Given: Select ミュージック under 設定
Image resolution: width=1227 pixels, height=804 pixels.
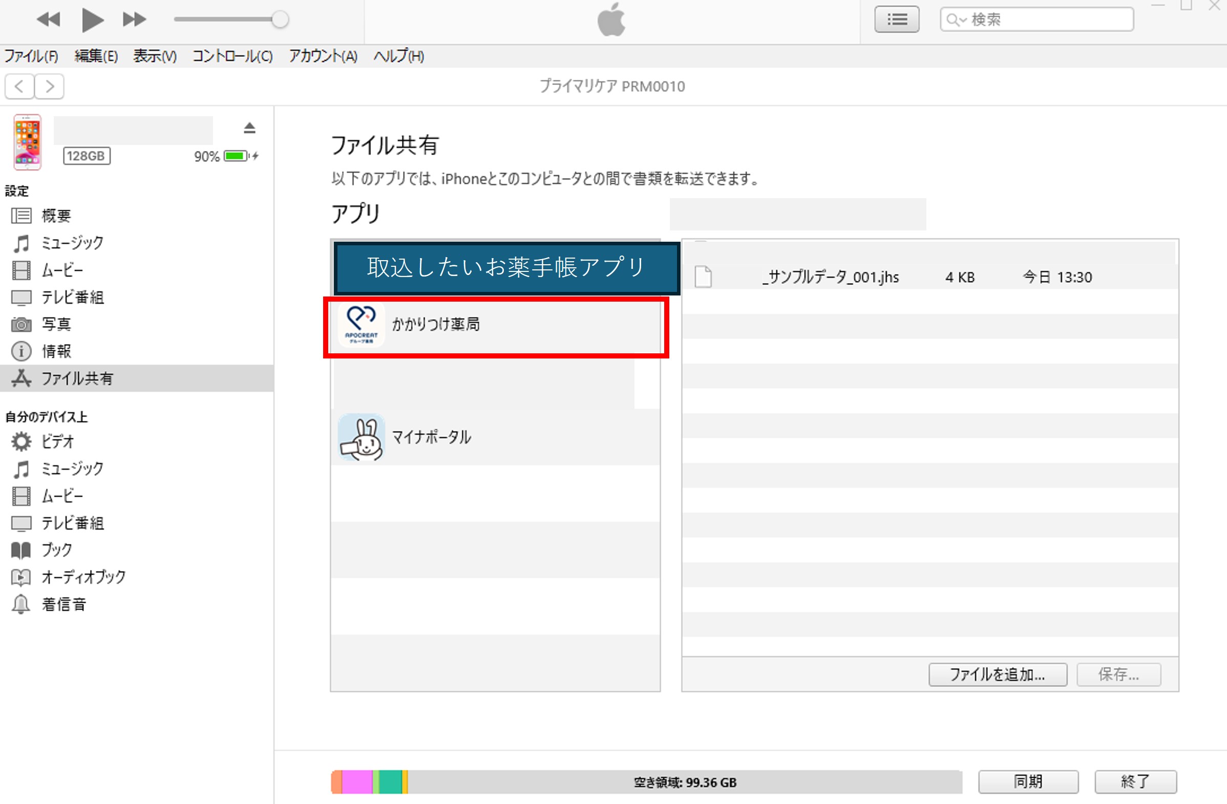Looking at the screenshot, I should (137, 243).
